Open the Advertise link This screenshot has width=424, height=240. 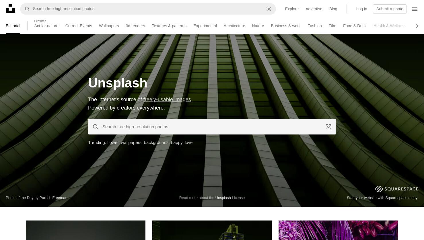(314, 9)
